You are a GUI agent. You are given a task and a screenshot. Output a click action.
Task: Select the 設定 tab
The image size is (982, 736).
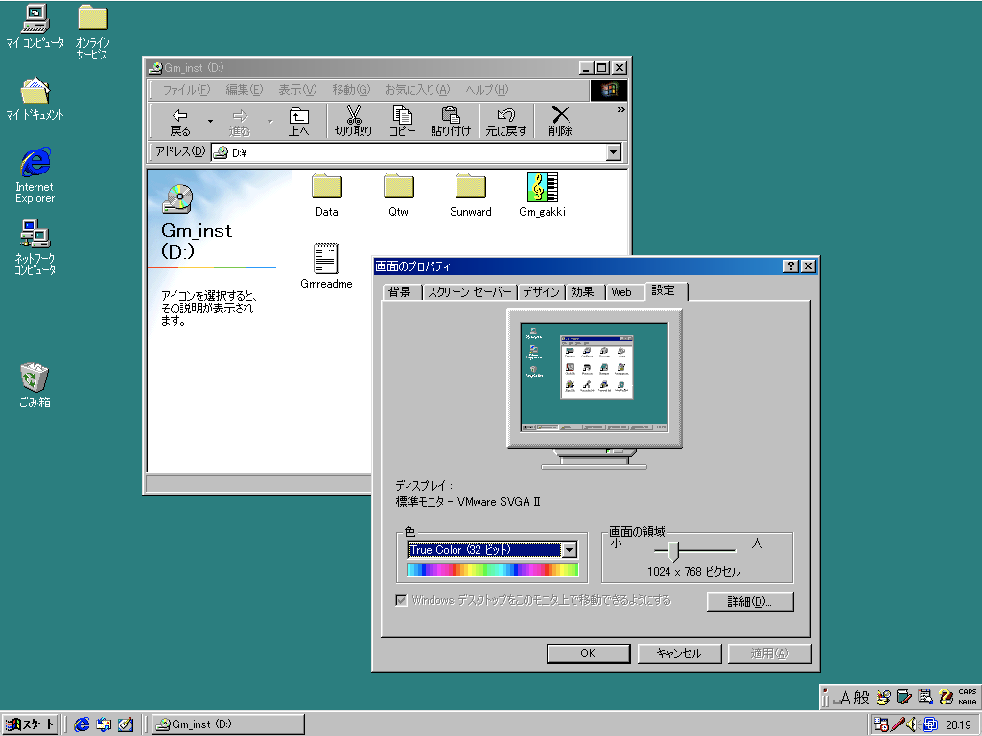666,291
